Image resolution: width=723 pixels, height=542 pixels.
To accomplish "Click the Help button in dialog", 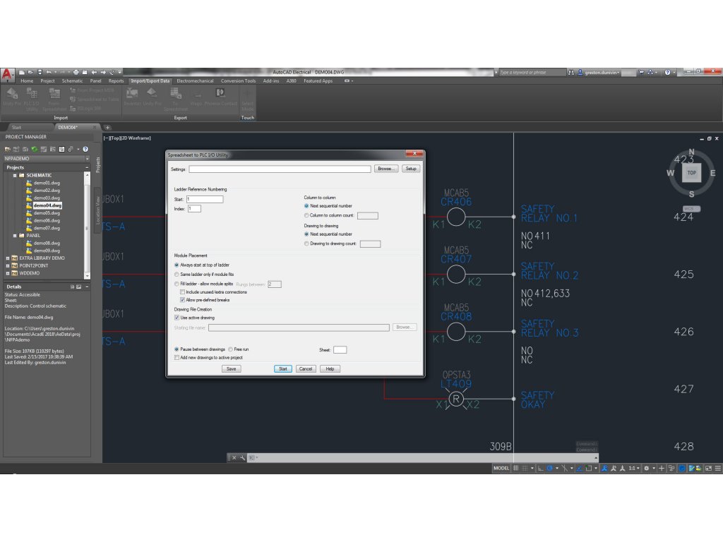I will pos(330,368).
